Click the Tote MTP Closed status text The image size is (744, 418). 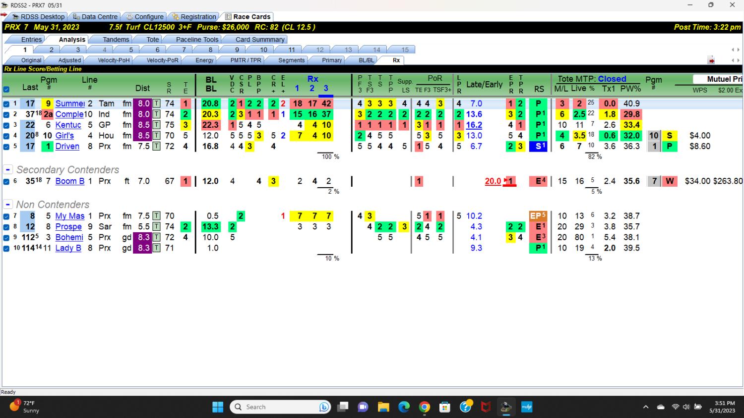point(612,79)
